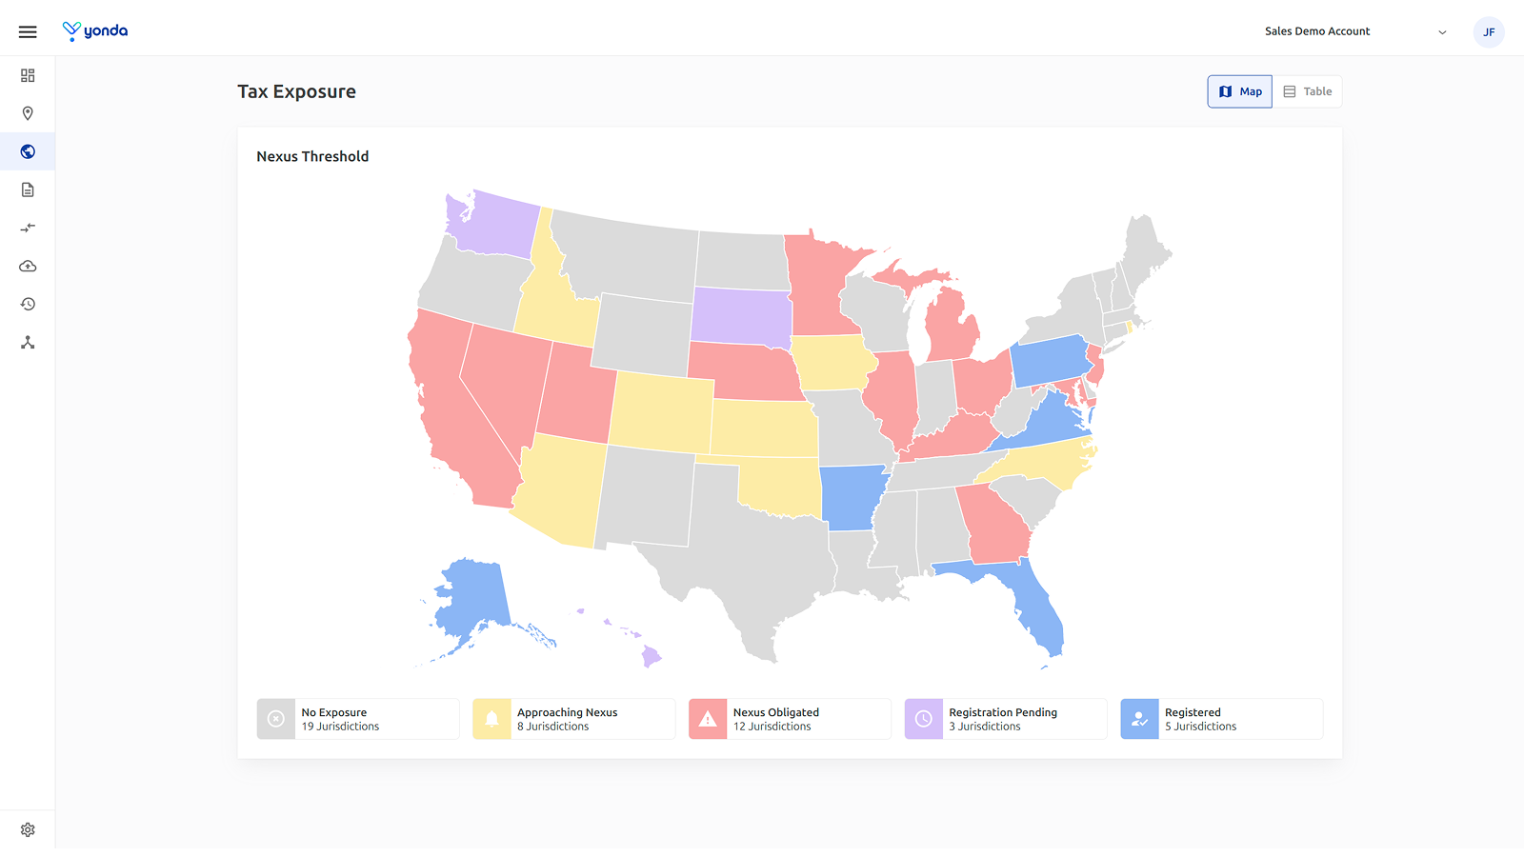Open the history clock sidebar icon
This screenshot has width=1524, height=857.
click(x=28, y=304)
